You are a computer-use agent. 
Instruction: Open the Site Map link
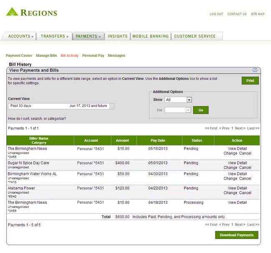click(258, 14)
